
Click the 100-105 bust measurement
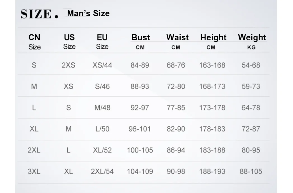140,150
